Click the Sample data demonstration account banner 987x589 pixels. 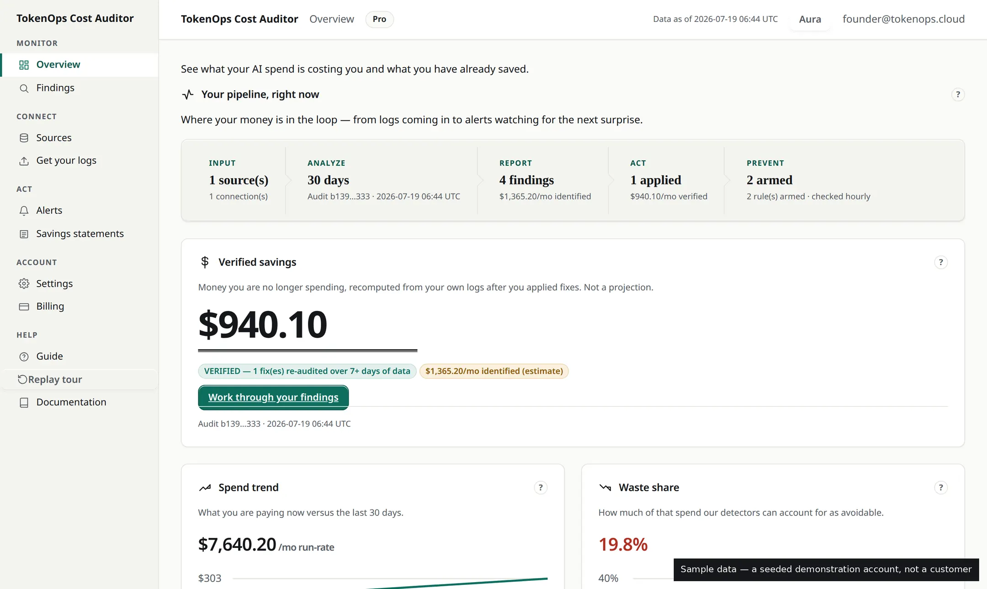pos(826,569)
